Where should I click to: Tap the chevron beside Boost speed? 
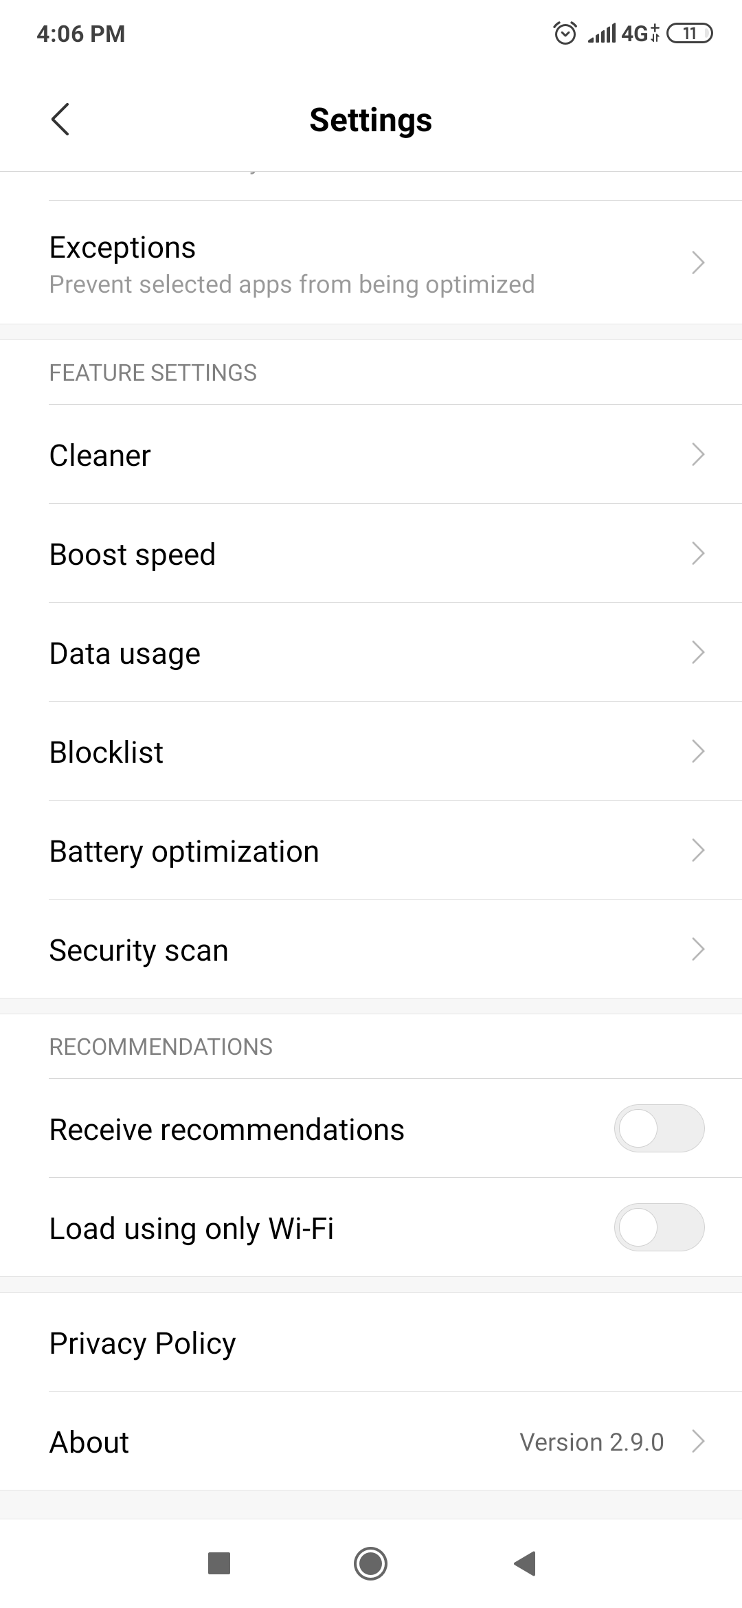[698, 553]
